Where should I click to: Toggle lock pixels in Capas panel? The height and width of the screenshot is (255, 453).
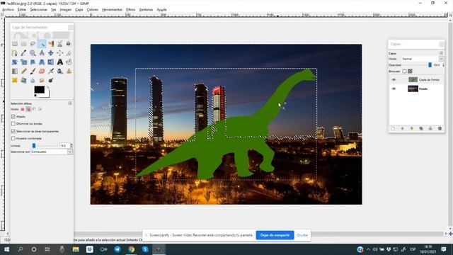404,71
